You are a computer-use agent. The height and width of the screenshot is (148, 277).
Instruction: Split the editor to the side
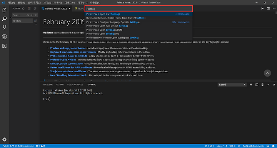point(268,8)
